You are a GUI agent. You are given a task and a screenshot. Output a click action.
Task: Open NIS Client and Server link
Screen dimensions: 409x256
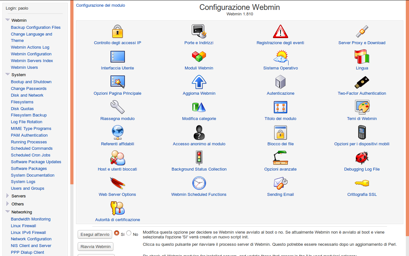(31, 246)
